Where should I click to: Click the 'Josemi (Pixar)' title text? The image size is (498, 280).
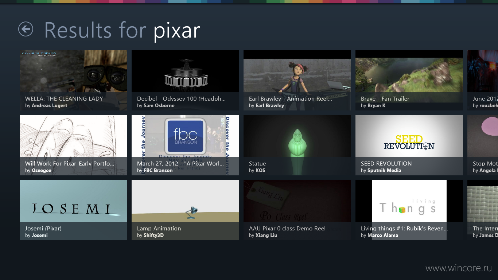pyautogui.click(x=43, y=229)
